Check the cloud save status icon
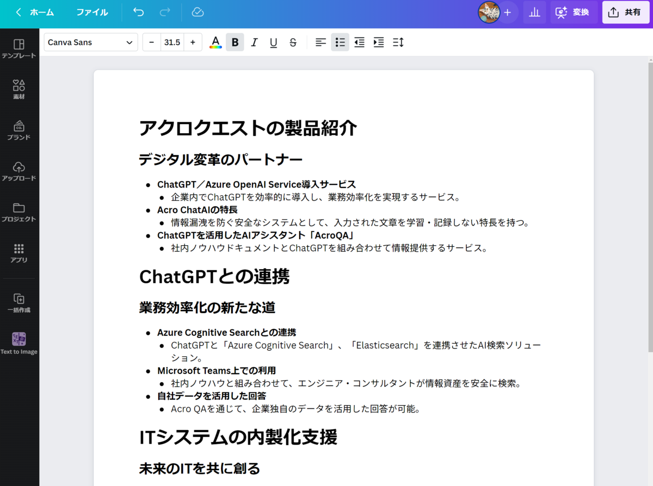The image size is (653, 486). (198, 12)
